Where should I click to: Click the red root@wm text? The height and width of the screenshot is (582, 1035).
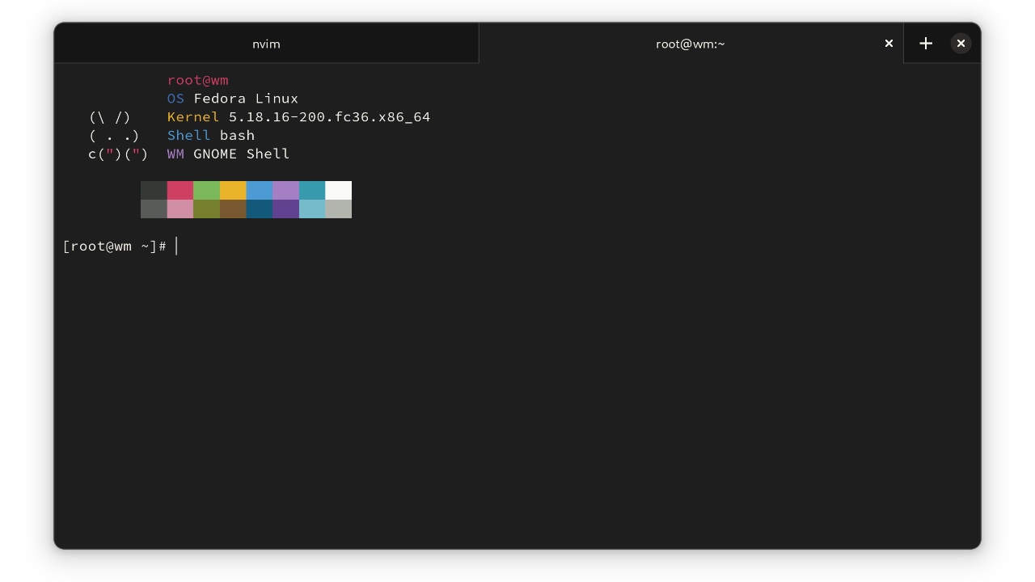198,80
